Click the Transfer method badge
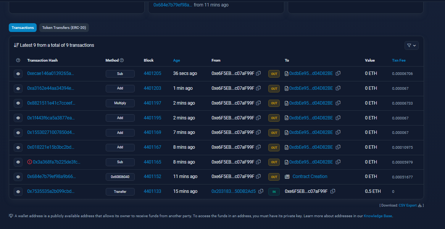Image resolution: width=445 pixels, height=229 pixels. click(120, 191)
